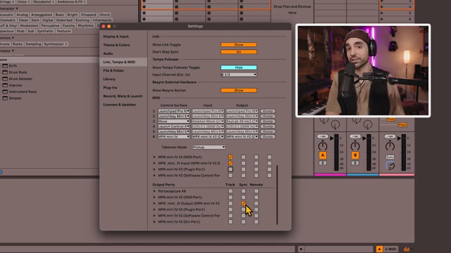Viewport: 451px width, 253px height.
Task: Select the Synthesizer devices filter tag
Action: tap(55, 44)
